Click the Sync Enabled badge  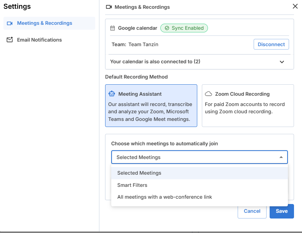[184, 28]
